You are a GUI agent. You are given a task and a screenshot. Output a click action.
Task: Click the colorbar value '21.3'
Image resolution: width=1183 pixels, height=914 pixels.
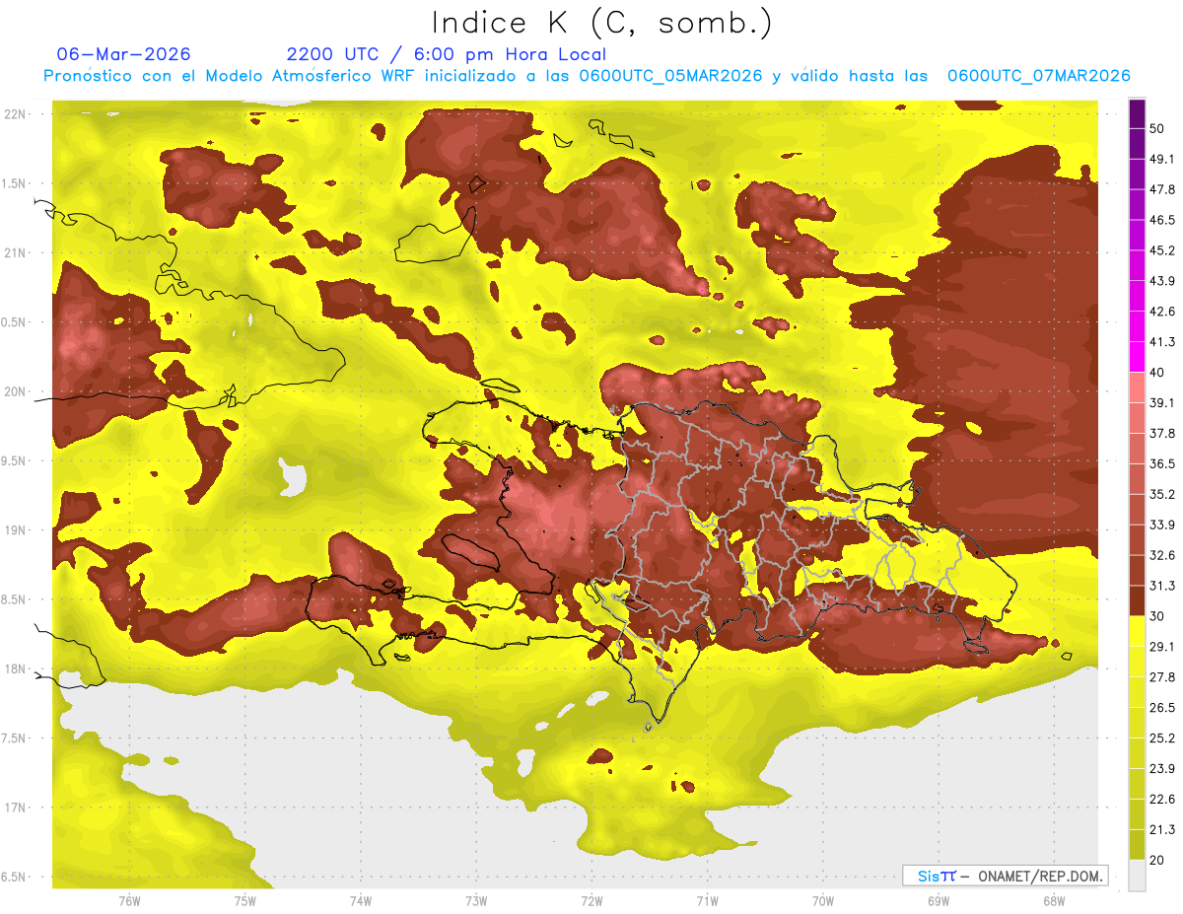(1162, 830)
